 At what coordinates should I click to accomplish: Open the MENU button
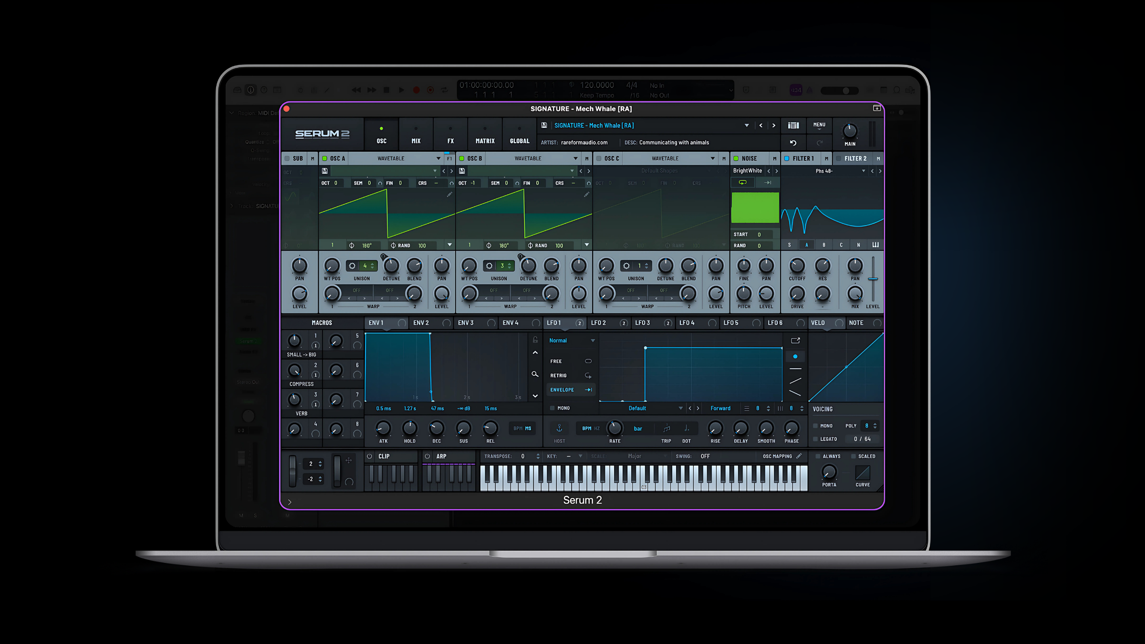click(819, 126)
